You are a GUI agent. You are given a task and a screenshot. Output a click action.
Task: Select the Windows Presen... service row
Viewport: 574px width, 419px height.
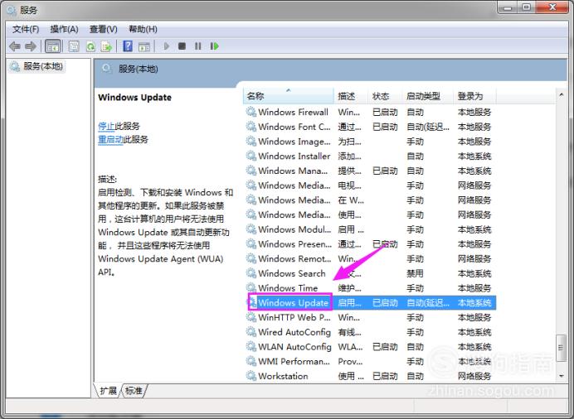(x=371, y=244)
